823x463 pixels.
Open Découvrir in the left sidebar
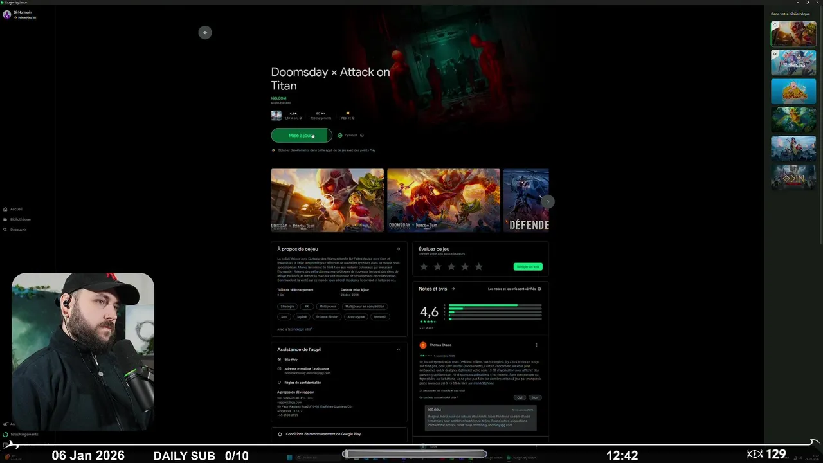(x=15, y=230)
